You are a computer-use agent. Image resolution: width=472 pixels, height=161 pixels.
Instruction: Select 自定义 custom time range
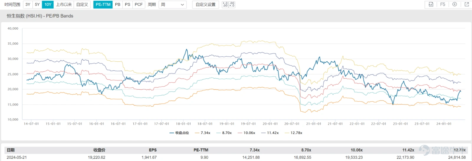pos(82,4)
